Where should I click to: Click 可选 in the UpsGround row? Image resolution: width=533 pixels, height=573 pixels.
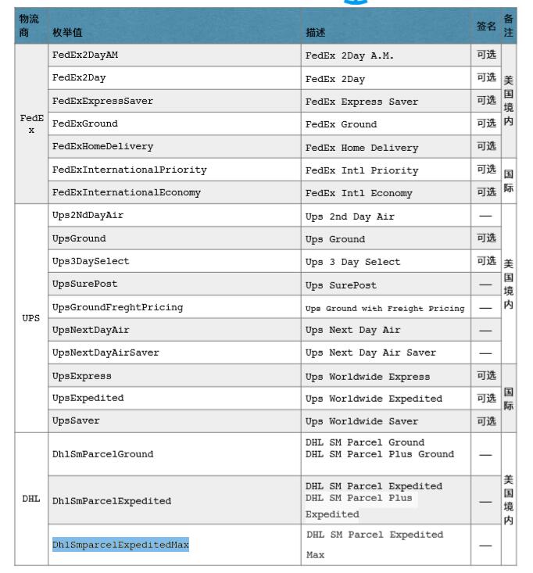(x=486, y=238)
